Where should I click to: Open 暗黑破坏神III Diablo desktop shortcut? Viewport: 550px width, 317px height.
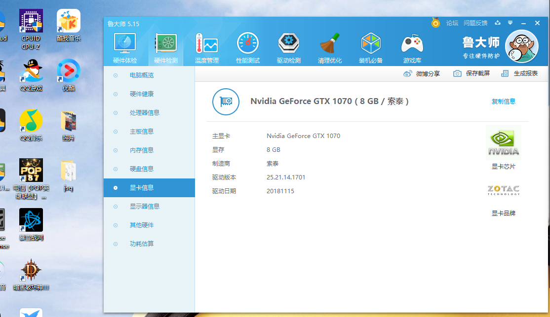tap(31, 275)
